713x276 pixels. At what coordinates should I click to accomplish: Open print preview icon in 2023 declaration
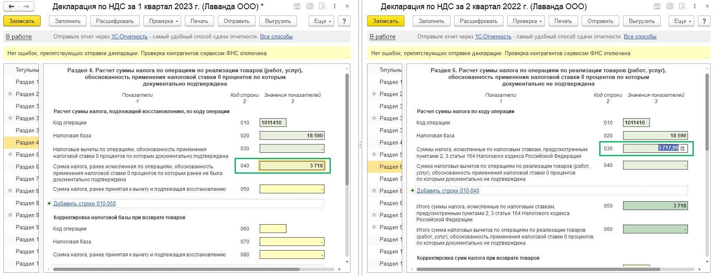click(x=322, y=6)
